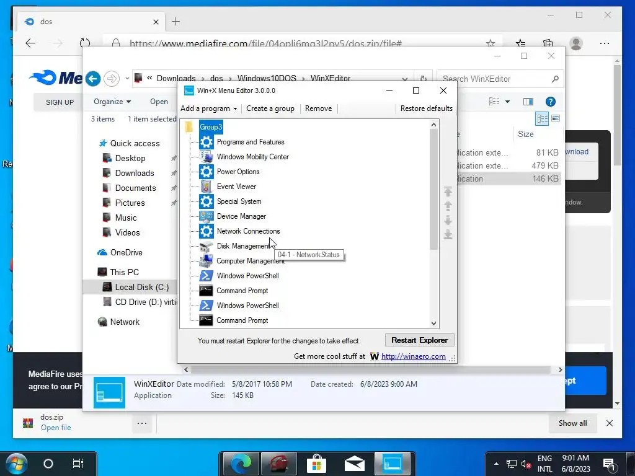Click the Disk Management icon
Screen dimensions: 635x476
(206, 246)
